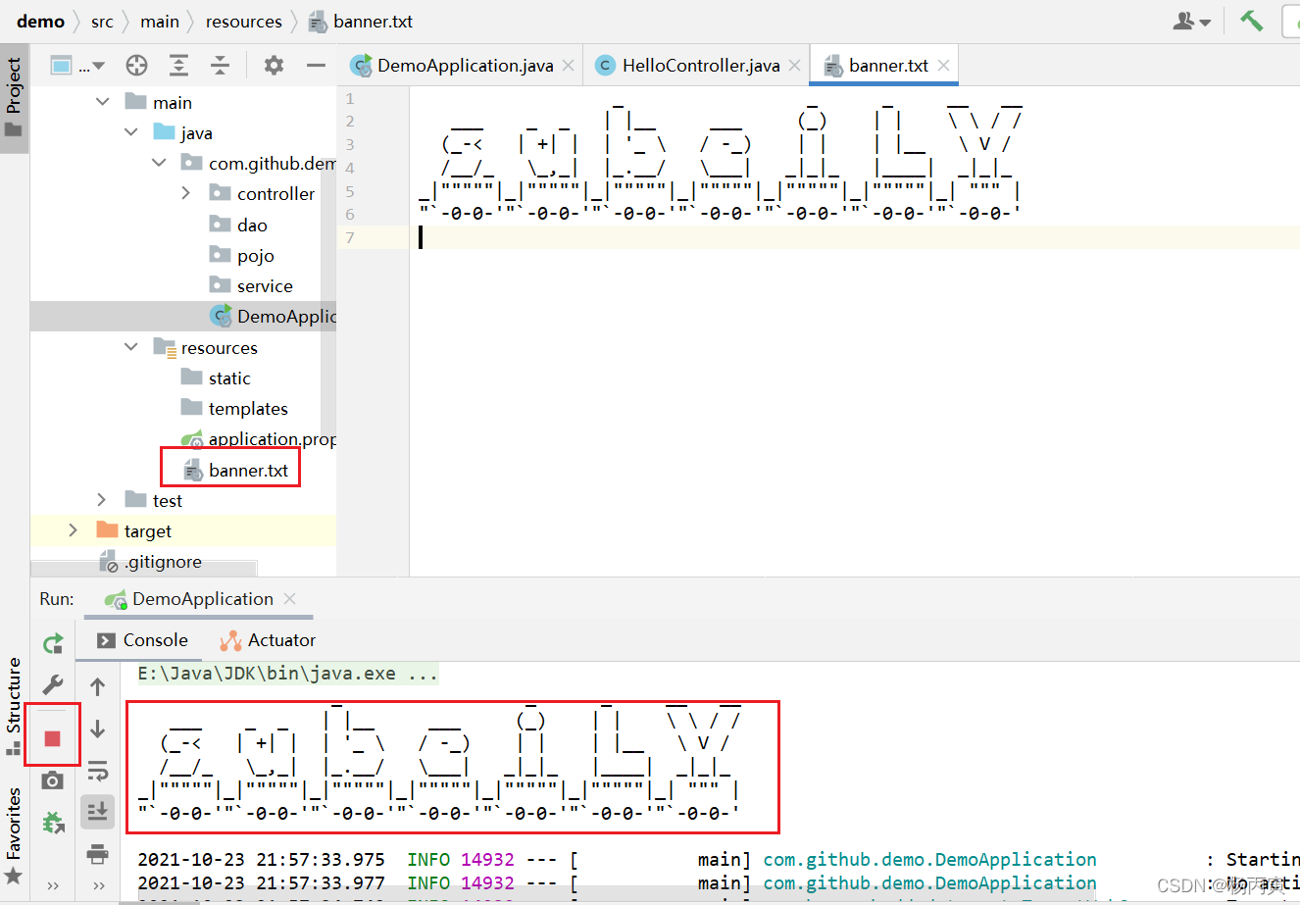Open DemoApplication link on first console log line
The height and width of the screenshot is (905, 1300).
[929, 859]
